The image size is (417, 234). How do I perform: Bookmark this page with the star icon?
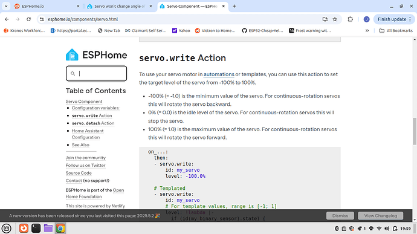click(x=335, y=19)
